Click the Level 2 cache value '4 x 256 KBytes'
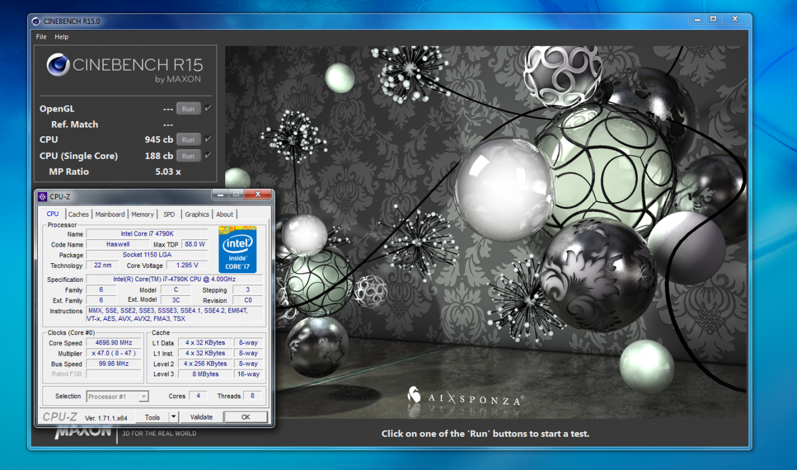This screenshot has width=797, height=470. (205, 364)
